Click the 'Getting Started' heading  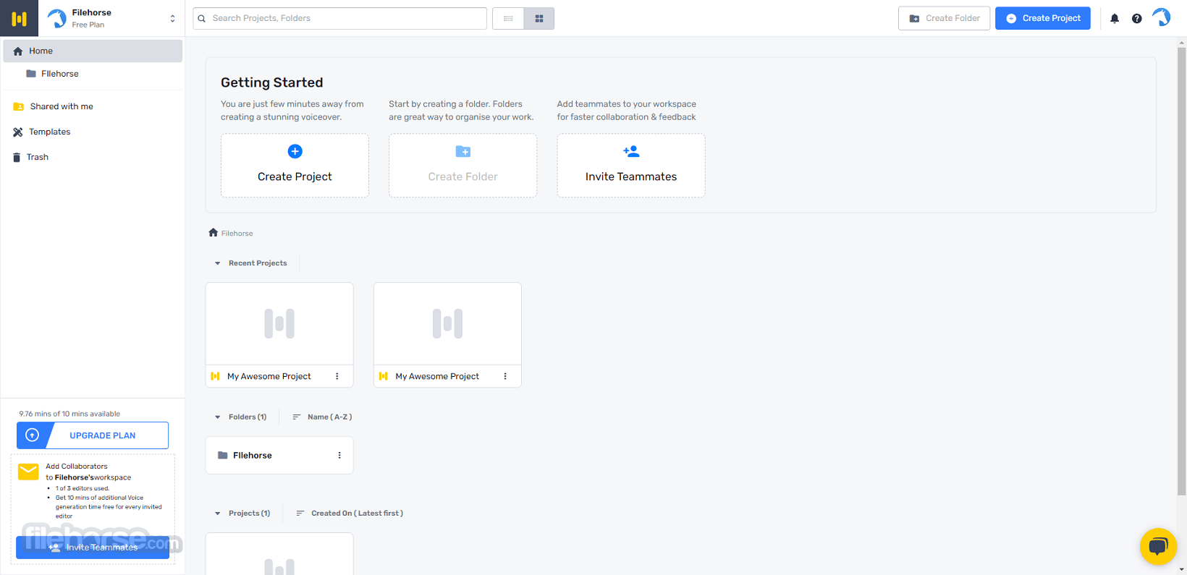click(272, 82)
